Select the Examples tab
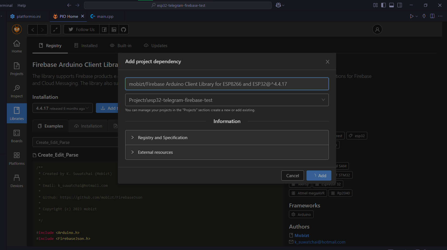This screenshot has width=447, height=250. pos(51,126)
